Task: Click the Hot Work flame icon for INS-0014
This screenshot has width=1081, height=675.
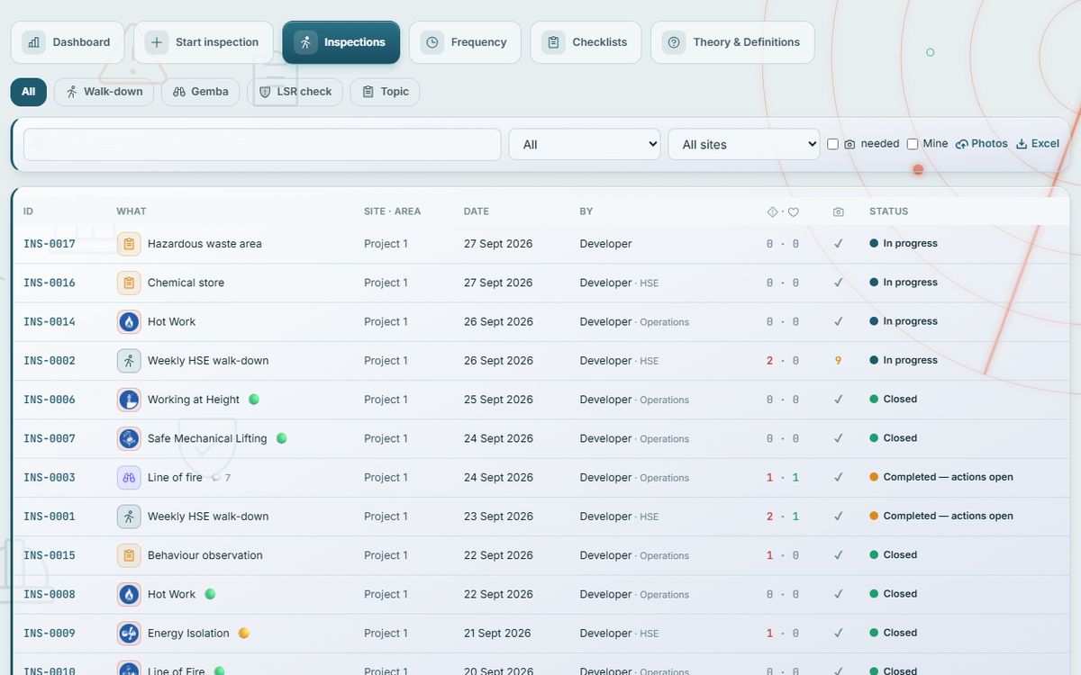Action: (x=129, y=321)
